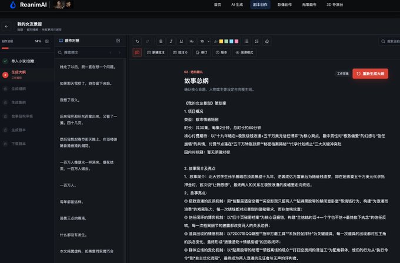Open the font size 16 dropdown
This screenshot has height=263, width=400.
click(205, 41)
